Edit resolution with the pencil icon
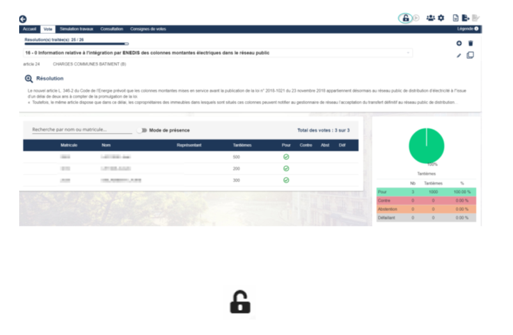The image size is (513, 335). [459, 56]
